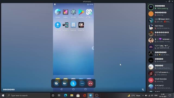Image resolution: width=174 pixels, height=98 pixels.
Task: Tap the Camera app icon on shared phone
Action: click(58, 12)
